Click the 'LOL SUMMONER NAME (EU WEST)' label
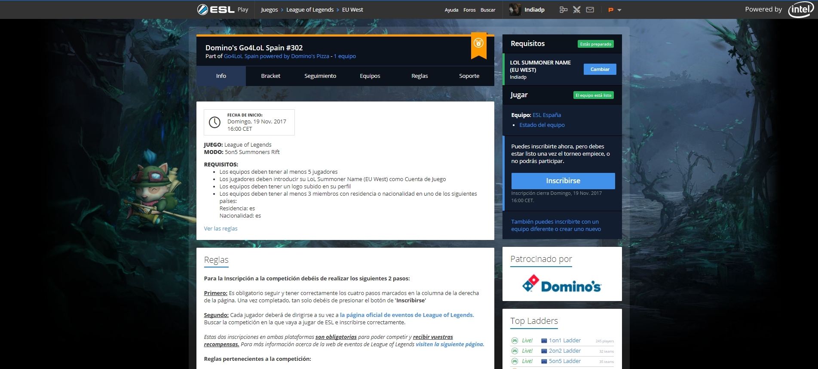818x369 pixels. (540, 66)
